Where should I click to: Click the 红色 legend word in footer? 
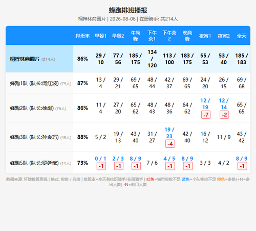[150, 179]
